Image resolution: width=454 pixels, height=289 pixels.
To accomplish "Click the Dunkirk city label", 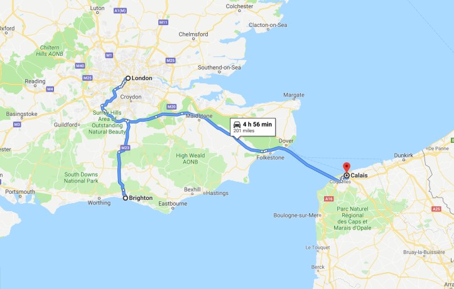I will click(x=404, y=155).
